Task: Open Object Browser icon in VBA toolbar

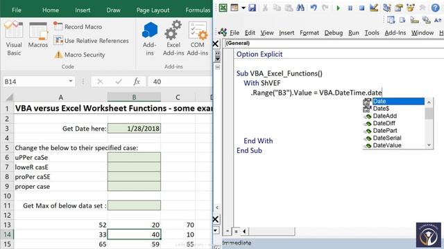Action: [x=410, y=8]
